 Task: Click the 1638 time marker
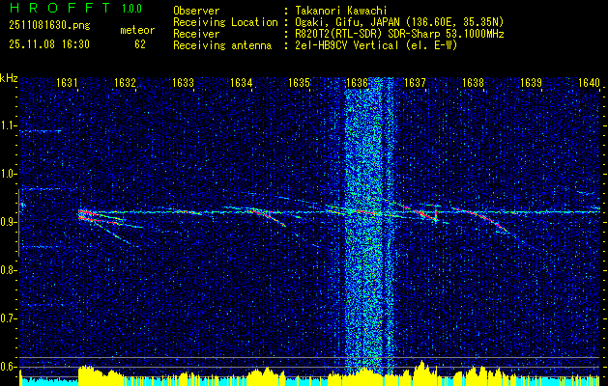tap(473, 82)
